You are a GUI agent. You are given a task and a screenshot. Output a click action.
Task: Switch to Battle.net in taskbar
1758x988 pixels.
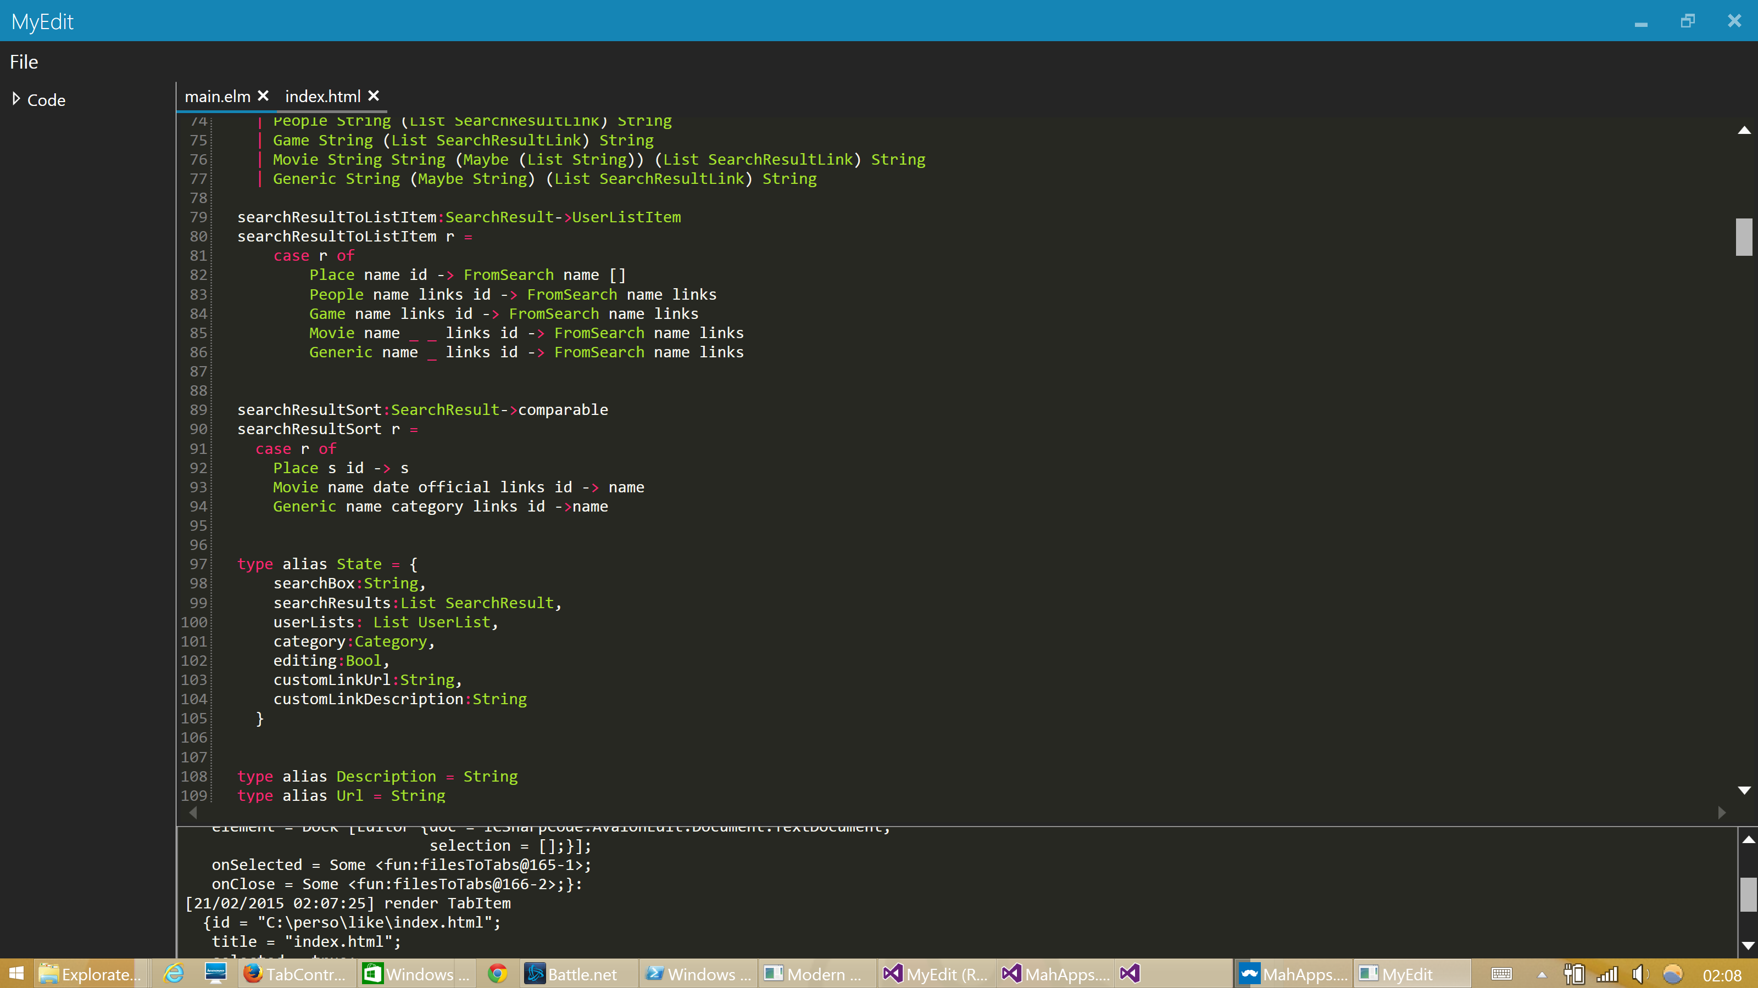pyautogui.click(x=578, y=974)
